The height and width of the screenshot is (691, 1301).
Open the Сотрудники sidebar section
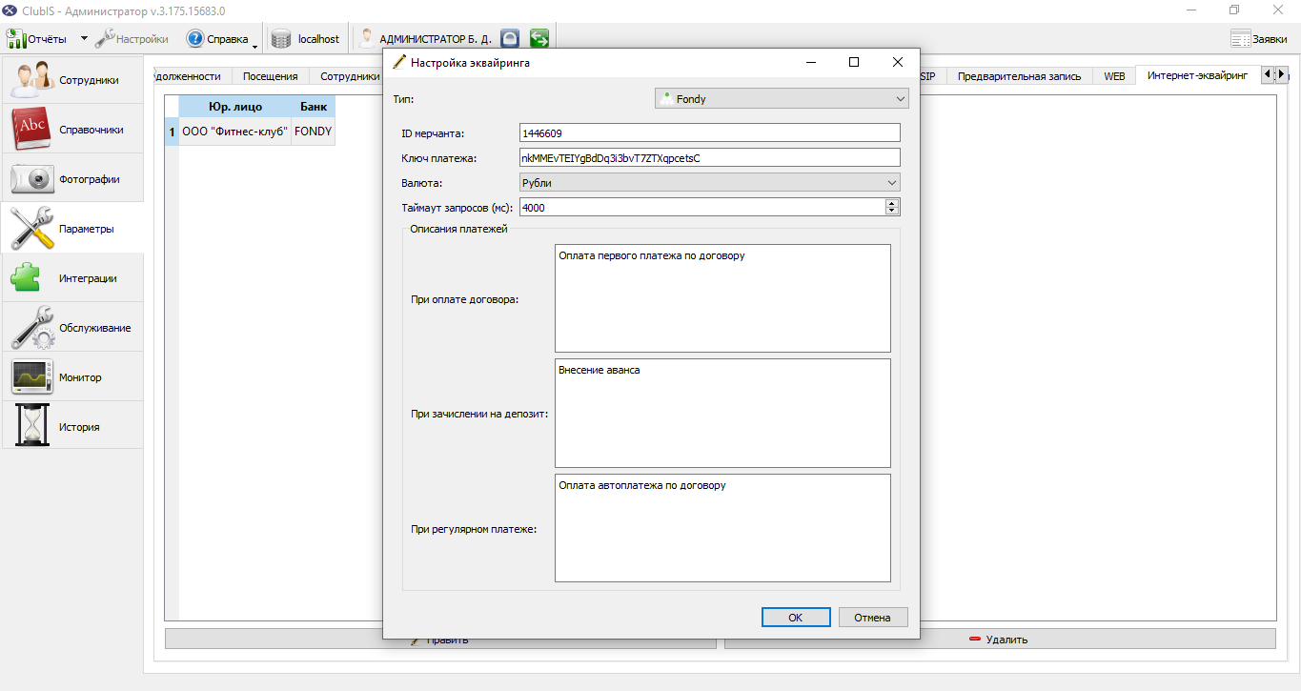(72, 80)
